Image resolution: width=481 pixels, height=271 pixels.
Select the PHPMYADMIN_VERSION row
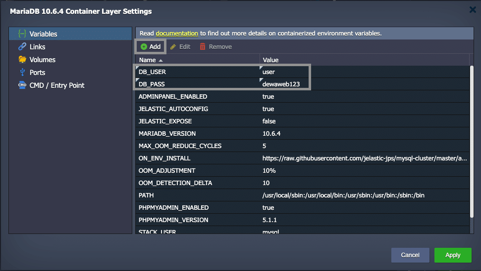coord(303,220)
